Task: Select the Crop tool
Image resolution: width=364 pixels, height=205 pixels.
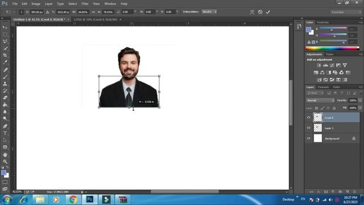Action: pos(5,55)
